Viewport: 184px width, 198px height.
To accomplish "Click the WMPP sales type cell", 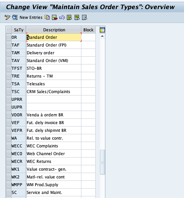I will point(19,185).
